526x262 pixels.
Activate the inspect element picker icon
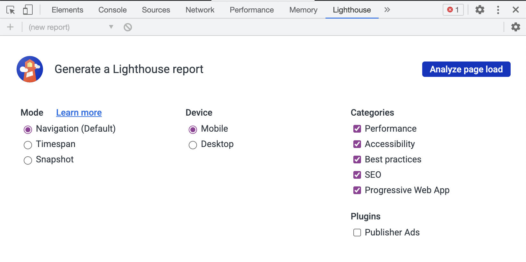tap(11, 10)
